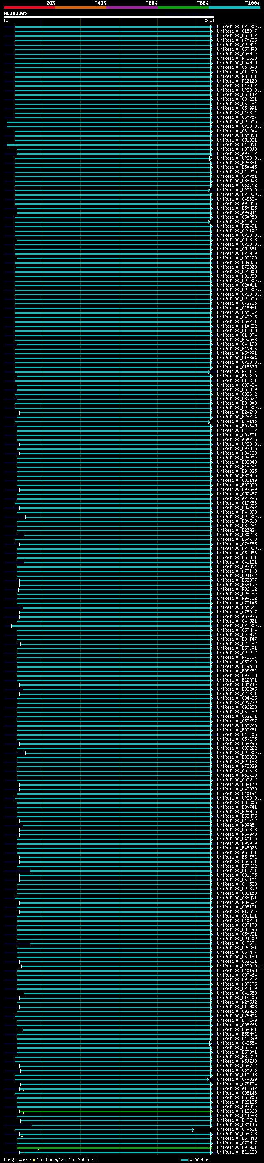Click the orange ~40% legend segment
The width and height of the screenshot is (264, 1163).
click(x=81, y=7)
